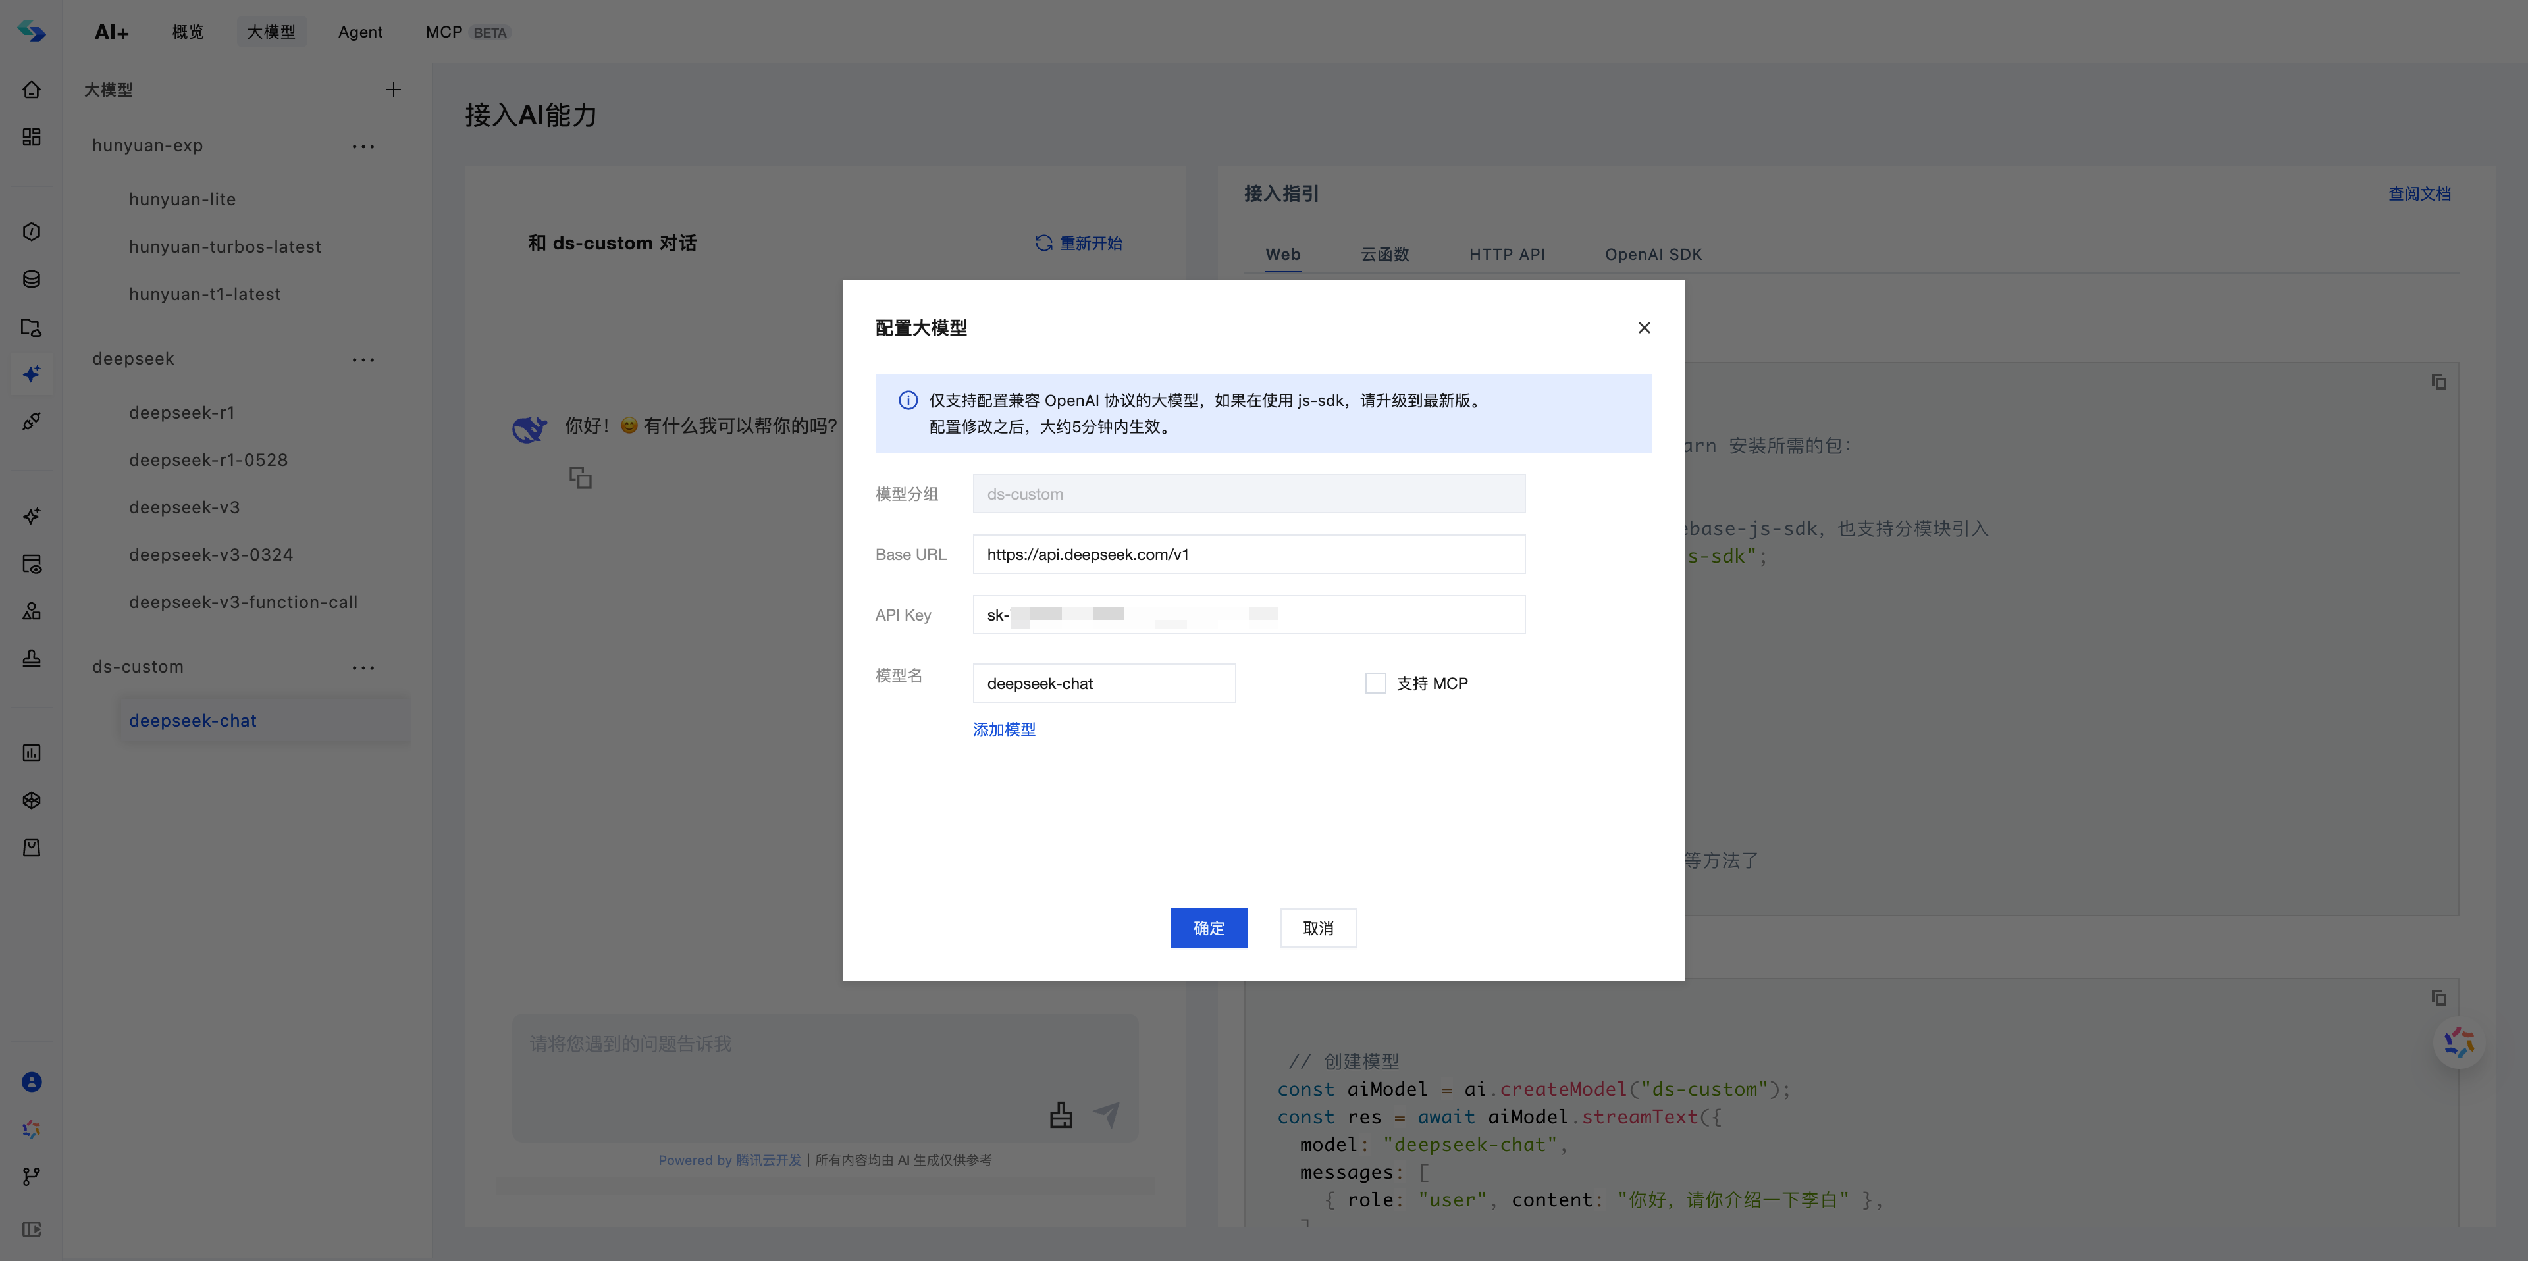
Task: Copy the first code block in 接入指引
Action: point(2438,382)
